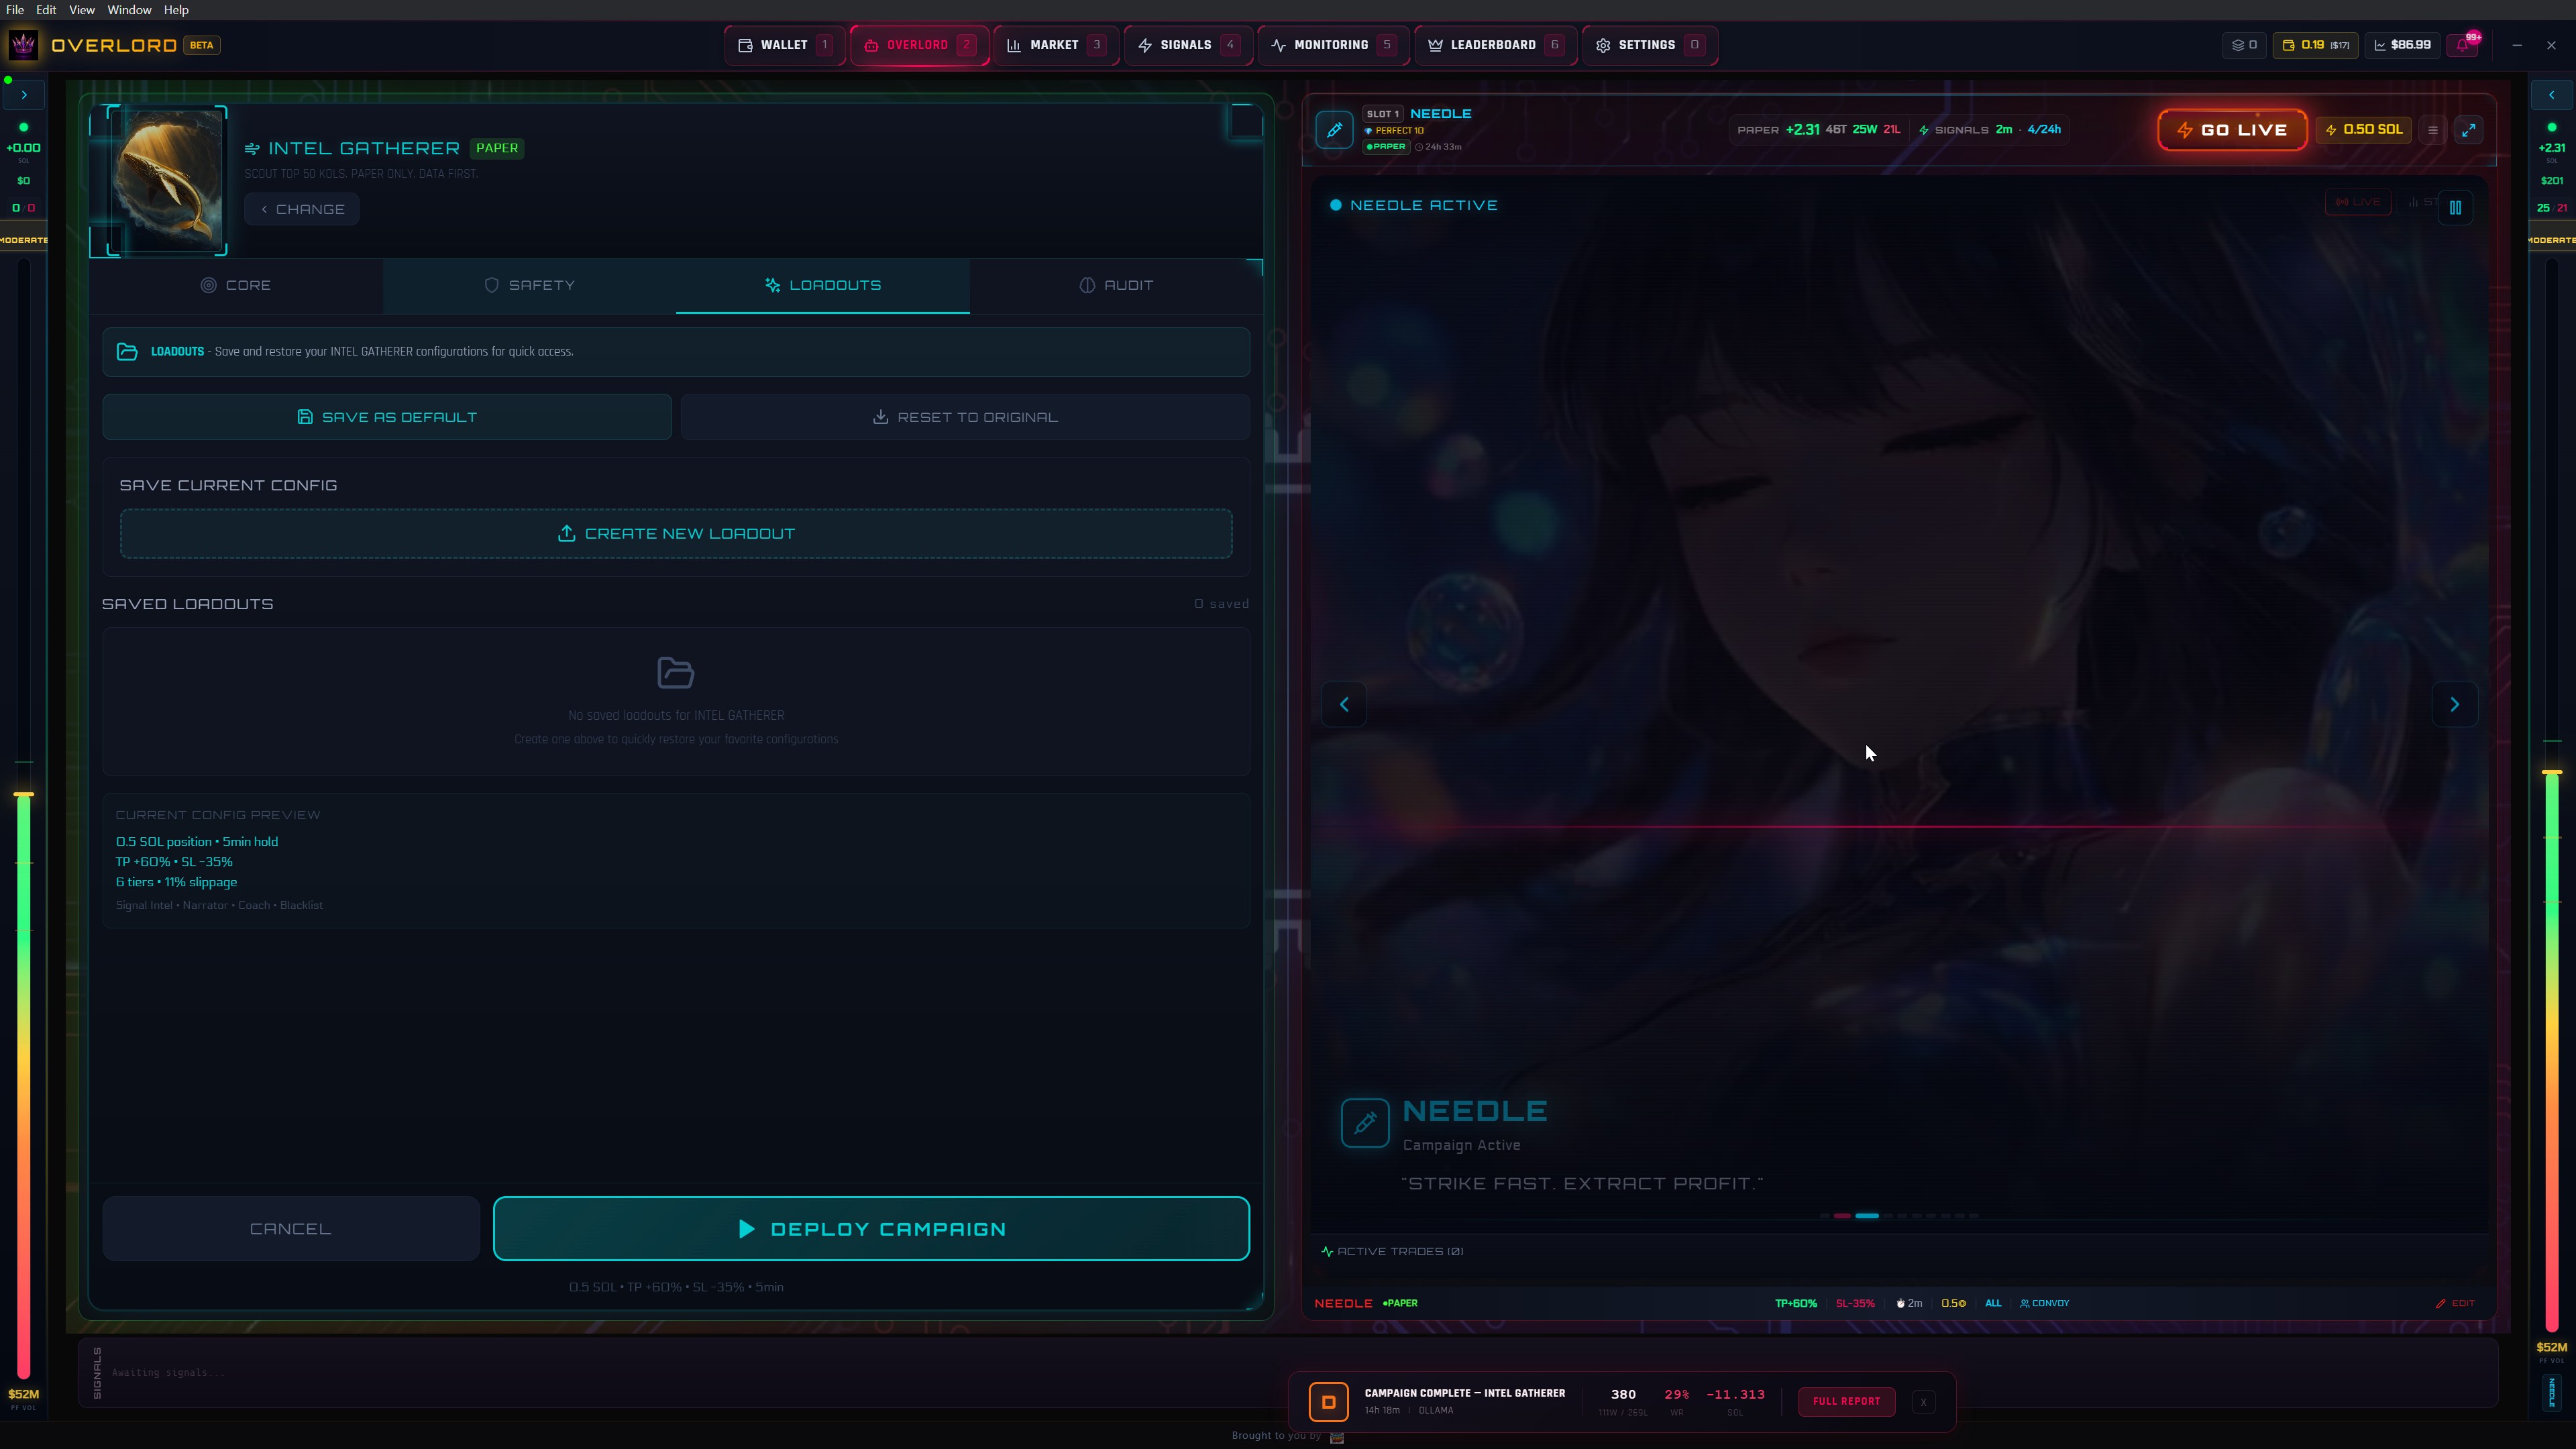Click the Needle syringe icon in slot header
2576x1449 pixels.
click(x=1334, y=130)
